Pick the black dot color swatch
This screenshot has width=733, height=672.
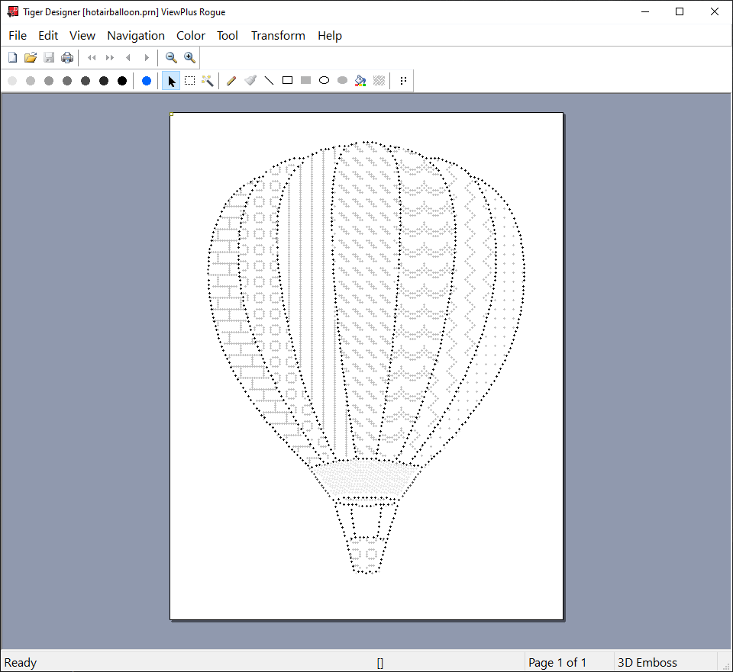[122, 81]
